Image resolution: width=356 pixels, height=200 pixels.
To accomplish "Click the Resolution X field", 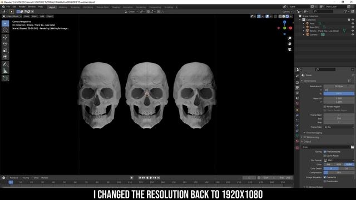I will click(339, 87).
